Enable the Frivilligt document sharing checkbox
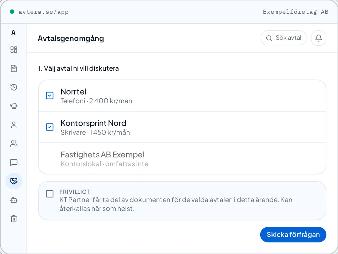The width and height of the screenshot is (338, 254). 50,194
